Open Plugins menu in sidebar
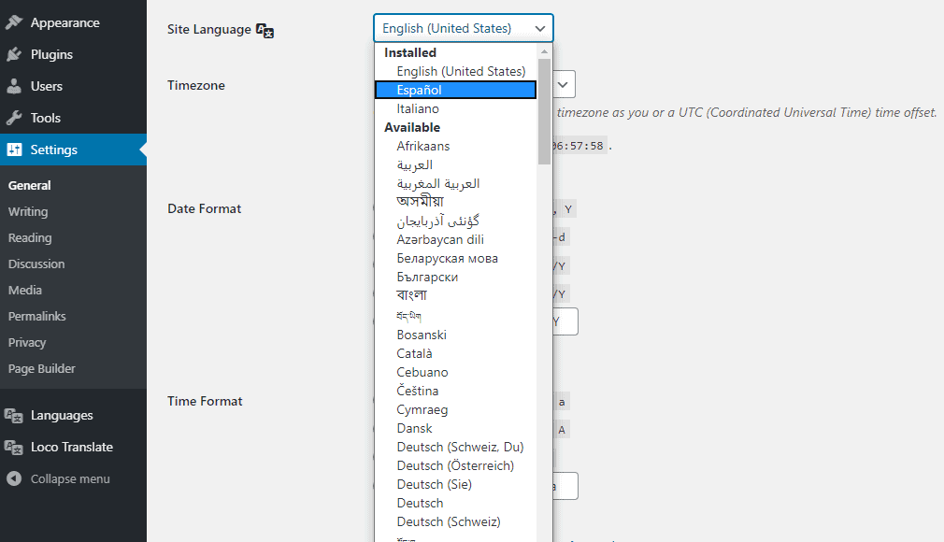 coord(73,54)
